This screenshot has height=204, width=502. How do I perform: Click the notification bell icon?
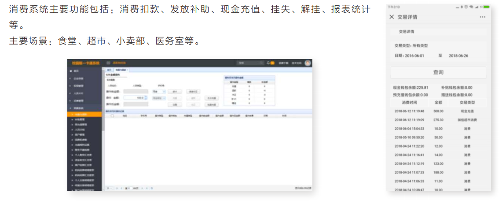[268, 63]
